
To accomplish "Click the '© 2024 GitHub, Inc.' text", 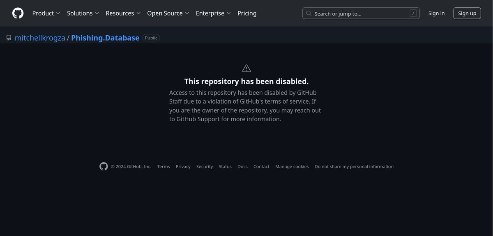I will [131, 166].
